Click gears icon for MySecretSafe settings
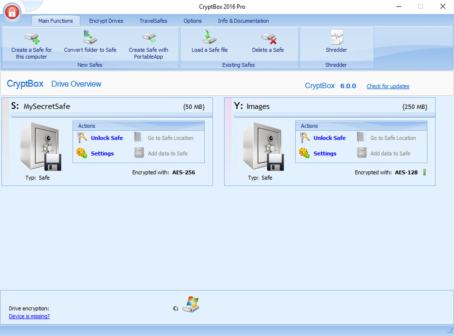Image resolution: width=454 pixels, height=336 pixels. click(x=82, y=153)
